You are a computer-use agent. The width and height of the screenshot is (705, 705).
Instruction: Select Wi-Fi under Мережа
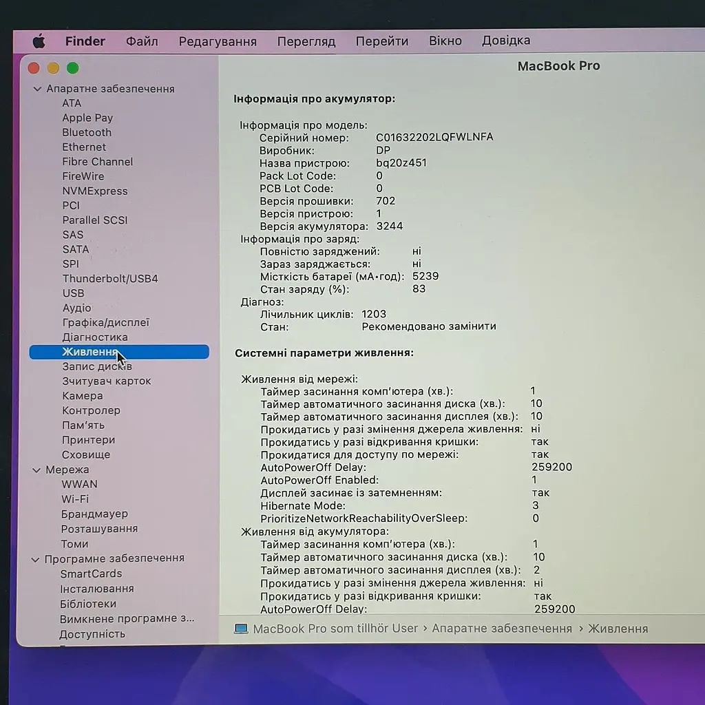[x=75, y=499]
